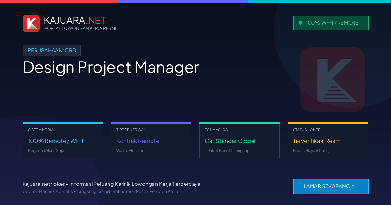Click the STATUS LOKER label
This screenshot has height=205, width=391.
(x=307, y=130)
